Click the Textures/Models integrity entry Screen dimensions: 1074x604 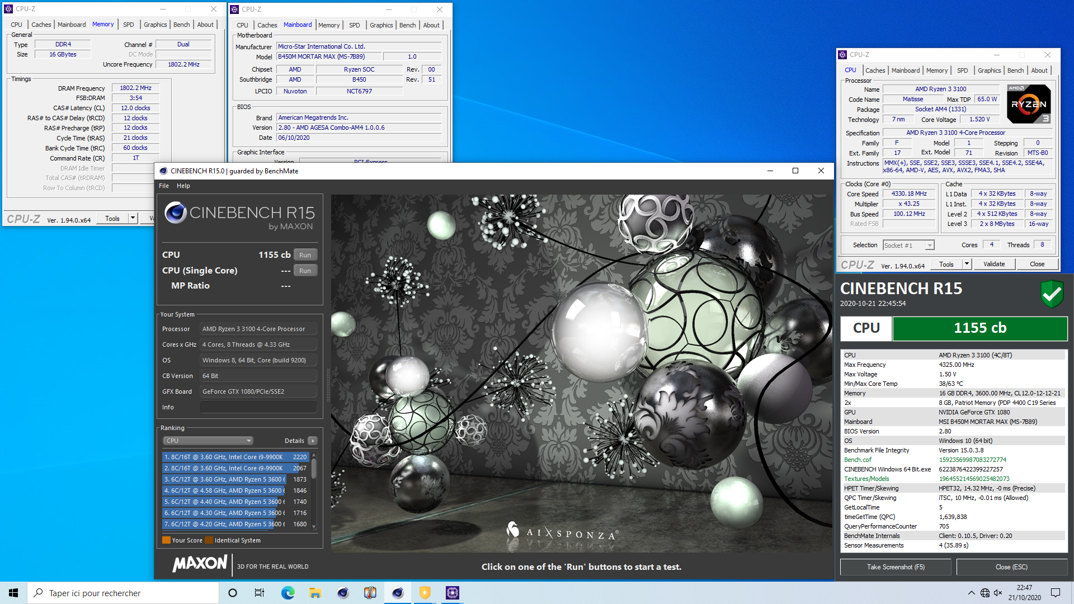tap(954, 479)
